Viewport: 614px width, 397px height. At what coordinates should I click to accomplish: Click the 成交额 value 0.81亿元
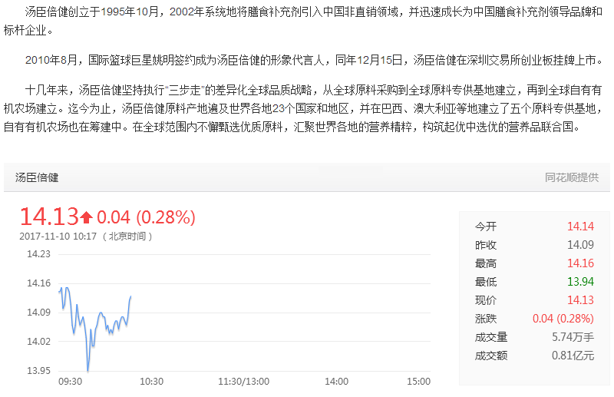pyautogui.click(x=573, y=356)
